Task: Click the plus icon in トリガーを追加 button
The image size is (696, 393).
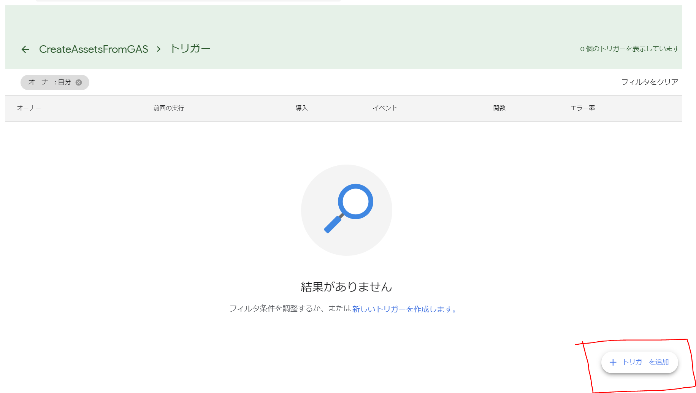Action: click(x=613, y=362)
